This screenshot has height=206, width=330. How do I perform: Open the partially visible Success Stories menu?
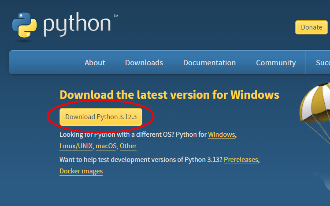322,63
